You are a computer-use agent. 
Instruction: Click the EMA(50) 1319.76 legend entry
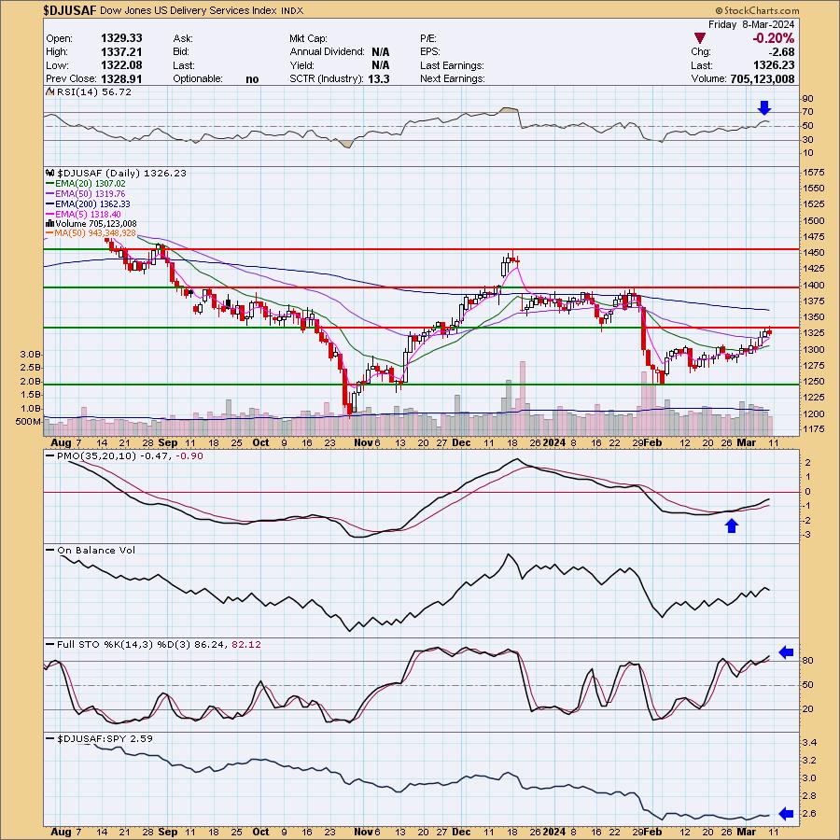pos(86,193)
